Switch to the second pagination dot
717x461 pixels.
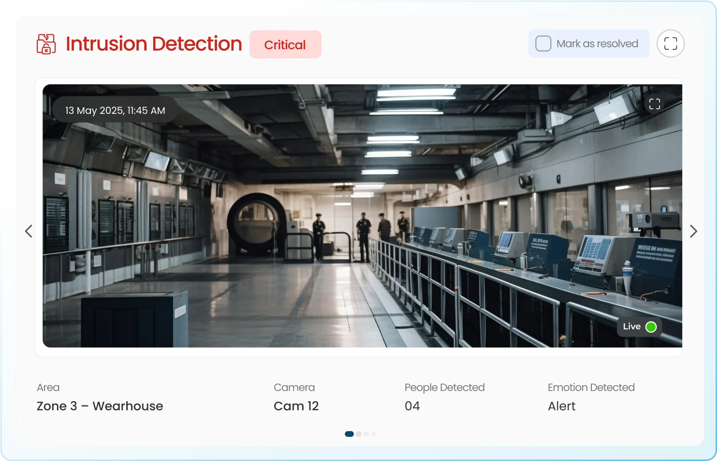point(359,434)
